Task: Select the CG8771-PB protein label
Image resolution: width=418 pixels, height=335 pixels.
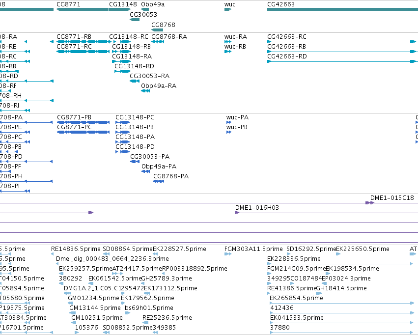Action: (74, 117)
